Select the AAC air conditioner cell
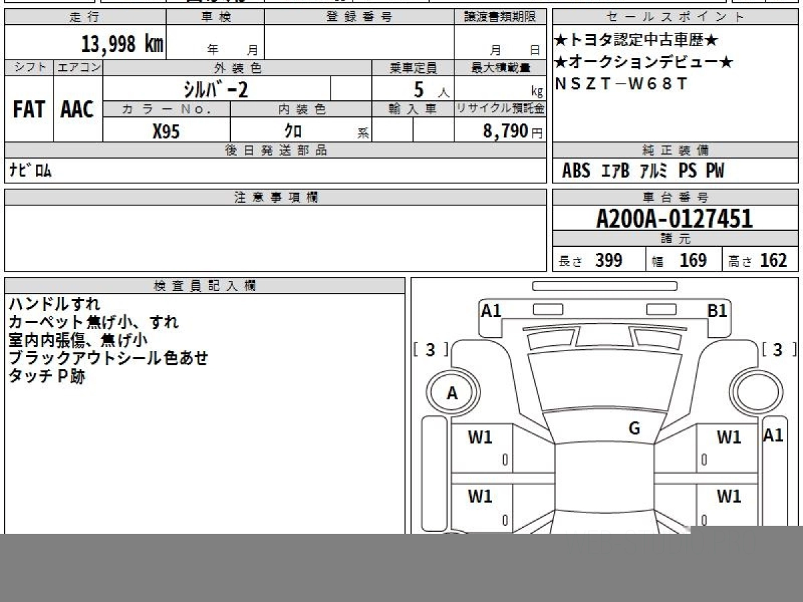 click(x=78, y=109)
